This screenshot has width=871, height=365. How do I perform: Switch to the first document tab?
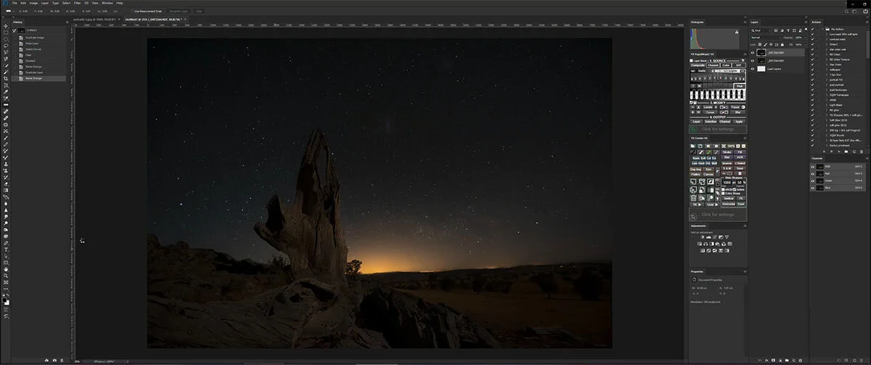pyautogui.click(x=96, y=19)
